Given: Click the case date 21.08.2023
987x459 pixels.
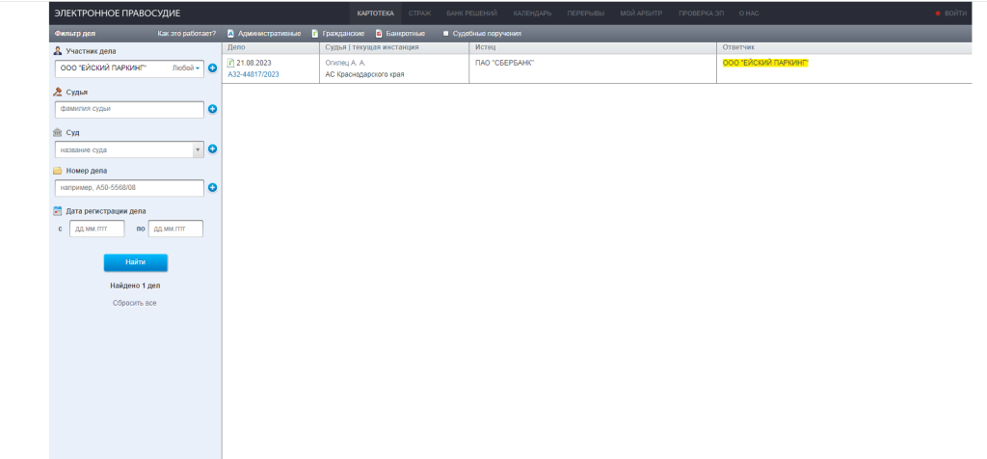Looking at the screenshot, I should point(253,63).
